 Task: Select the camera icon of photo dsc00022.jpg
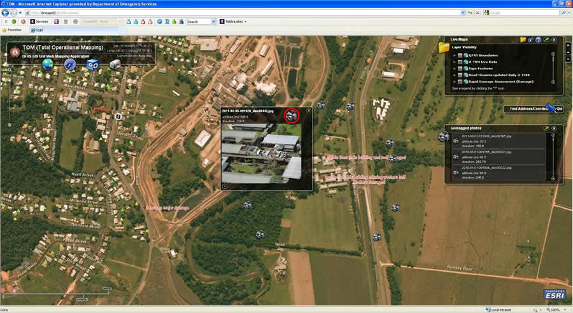tap(456, 172)
